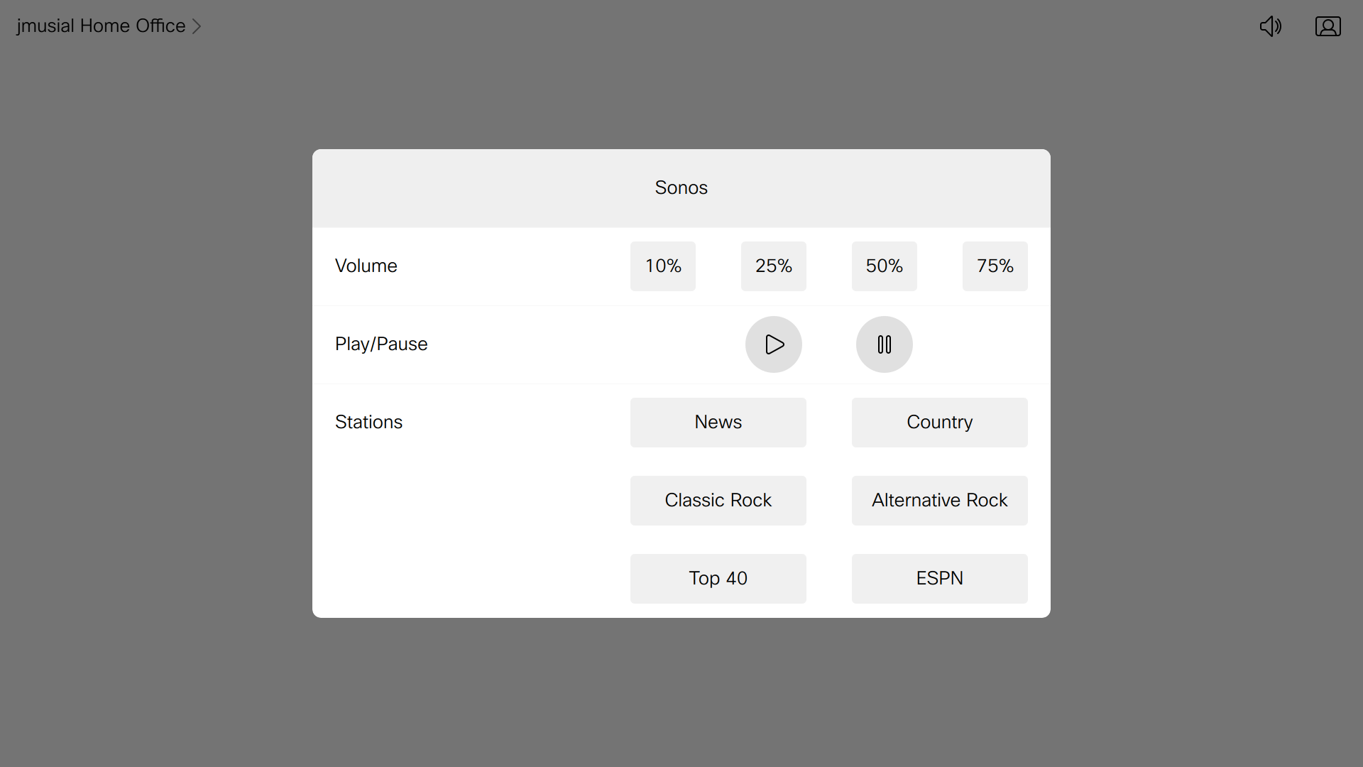Click the Play button to start playback
This screenshot has width=1363, height=767.
(773, 344)
